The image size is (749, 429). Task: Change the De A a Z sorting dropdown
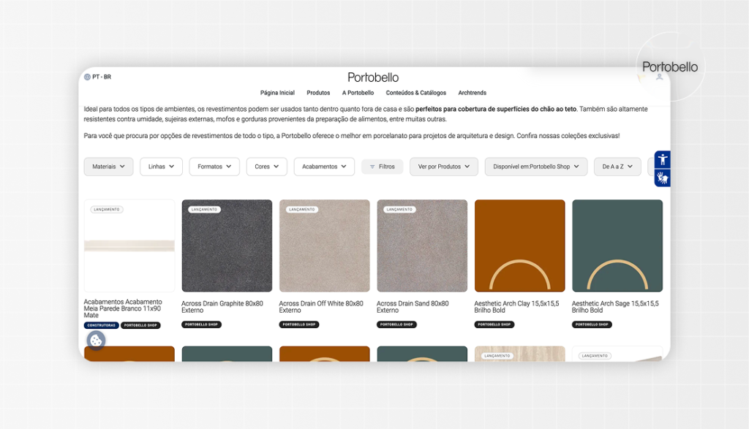pos(617,167)
